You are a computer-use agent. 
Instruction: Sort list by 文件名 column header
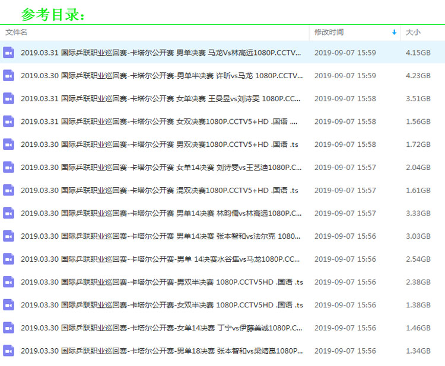(x=17, y=33)
